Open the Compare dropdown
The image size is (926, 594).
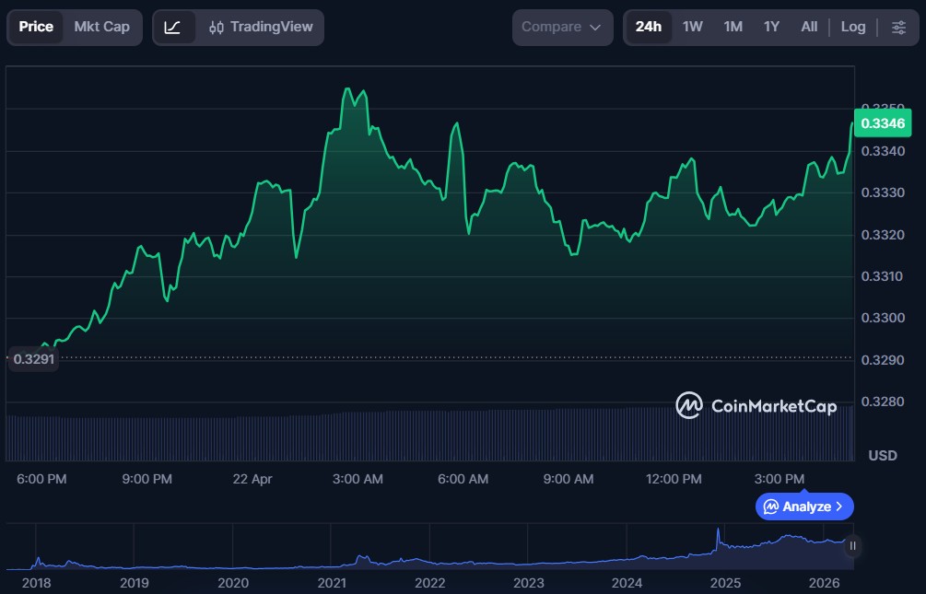pyautogui.click(x=562, y=27)
